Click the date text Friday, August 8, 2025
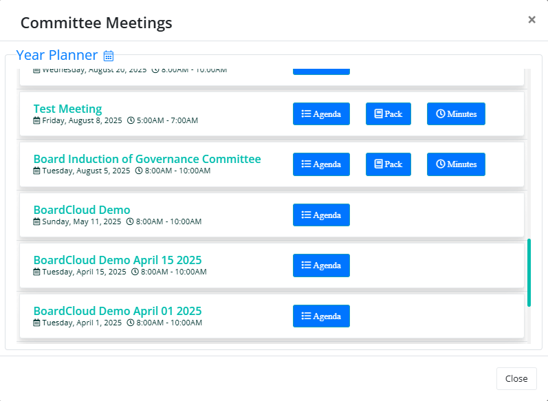548x401 pixels. 82,120
